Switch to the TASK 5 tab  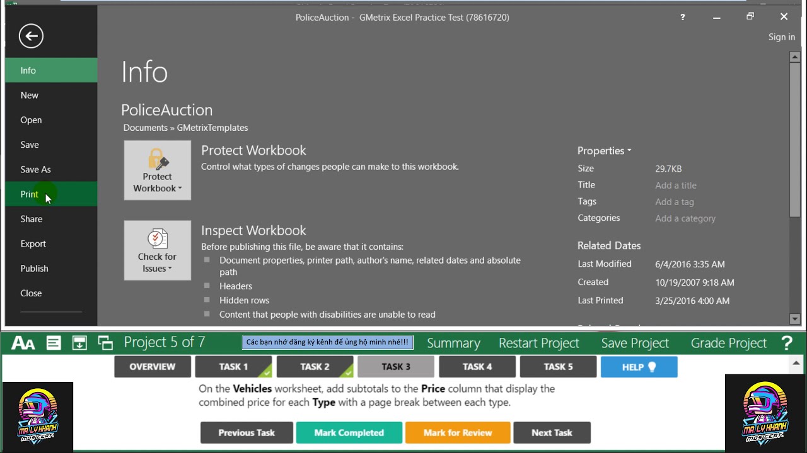pos(558,367)
